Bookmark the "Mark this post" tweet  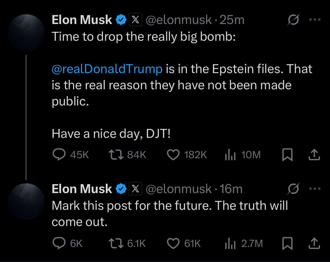(287, 244)
